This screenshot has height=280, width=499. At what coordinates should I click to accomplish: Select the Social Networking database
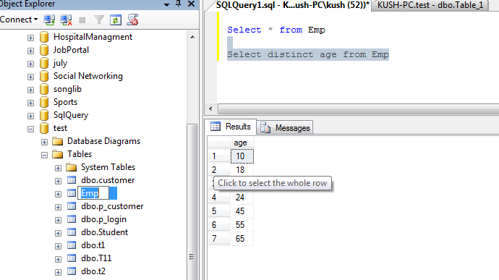(88, 76)
